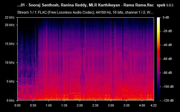Click the 0:00 start time label
The width and height of the screenshot is (180, 112).
pyautogui.click(x=17, y=105)
